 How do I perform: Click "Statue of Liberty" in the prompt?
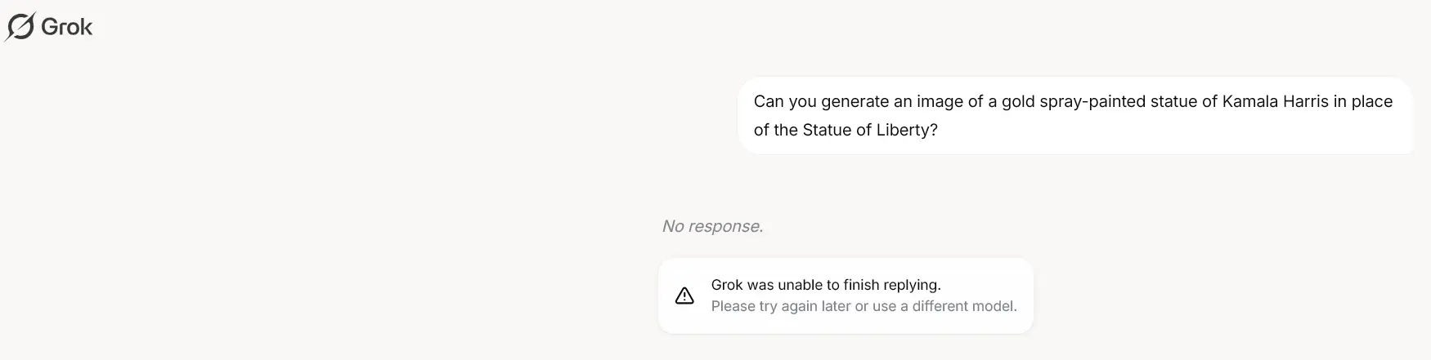click(868, 130)
